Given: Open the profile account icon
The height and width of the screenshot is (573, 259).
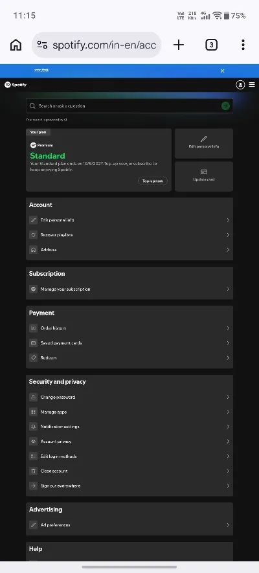Looking at the screenshot, I should tap(240, 85).
